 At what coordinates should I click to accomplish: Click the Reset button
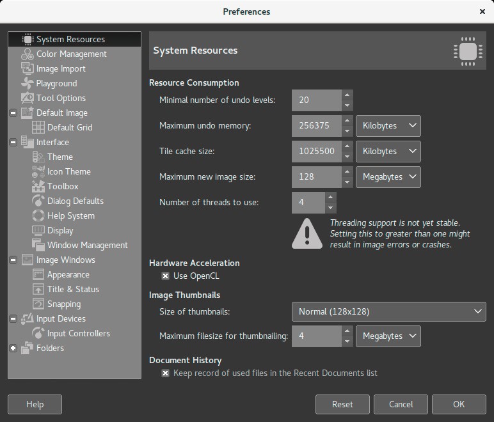coord(342,404)
